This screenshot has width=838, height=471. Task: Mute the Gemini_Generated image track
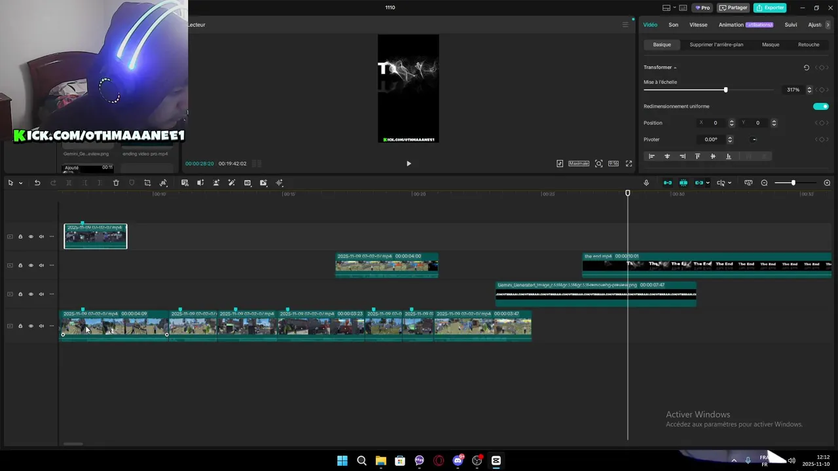click(x=41, y=294)
